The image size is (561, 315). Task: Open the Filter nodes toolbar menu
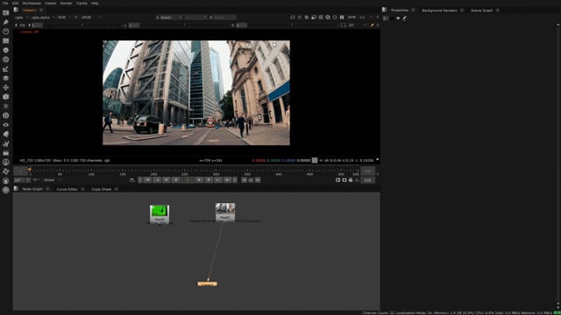(6, 59)
